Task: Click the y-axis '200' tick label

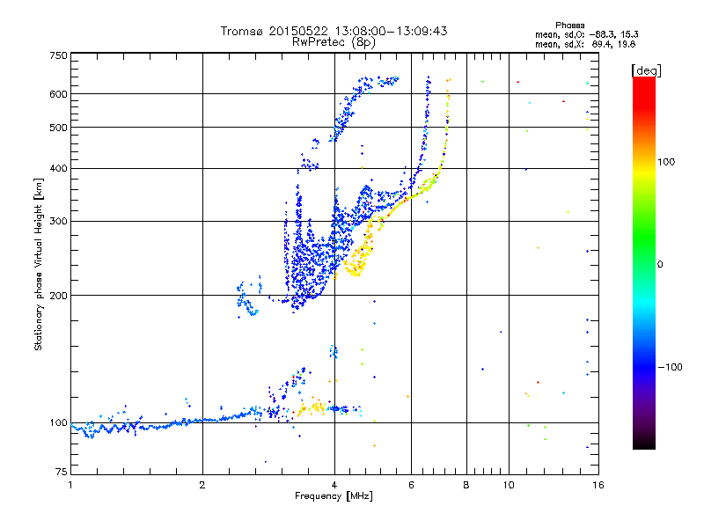Action: [x=58, y=296]
